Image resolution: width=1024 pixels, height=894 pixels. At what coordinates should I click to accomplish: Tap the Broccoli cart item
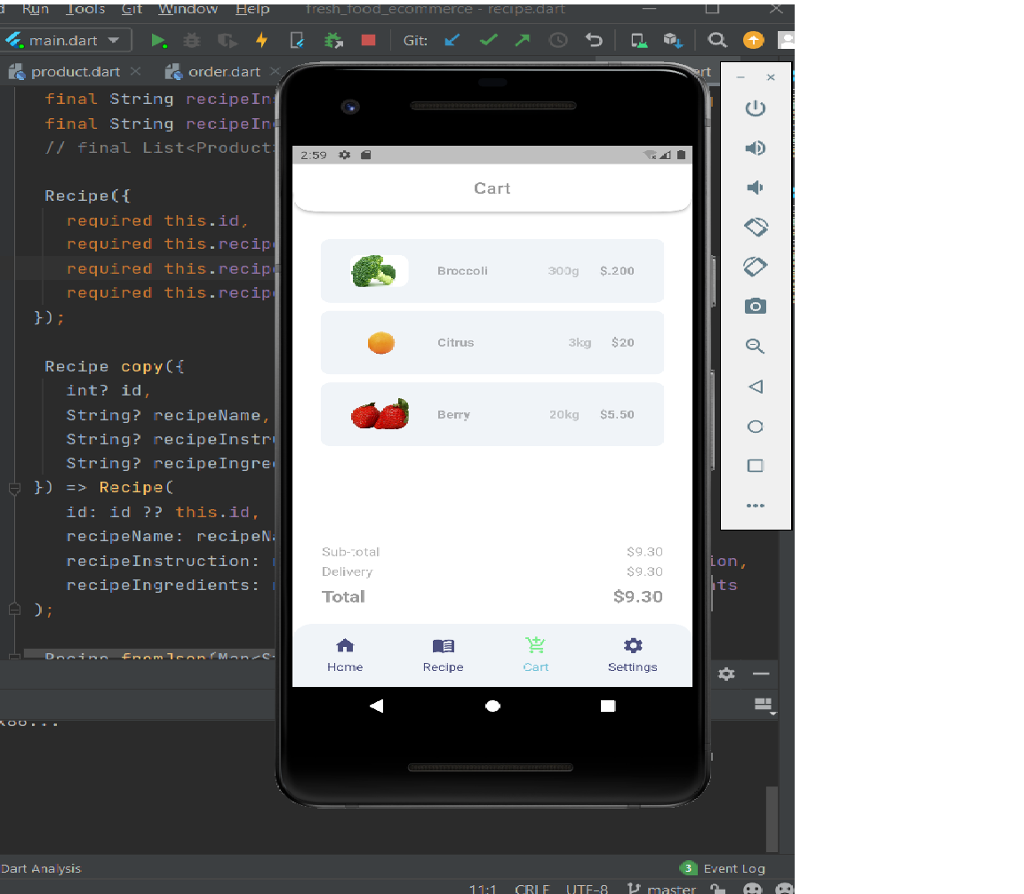[492, 271]
